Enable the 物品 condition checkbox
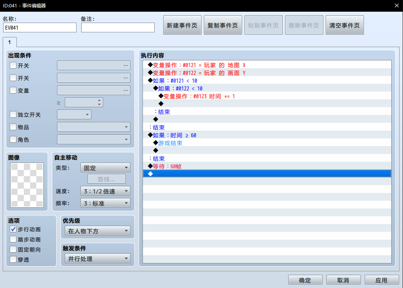The height and width of the screenshot is (288, 403). pos(13,127)
